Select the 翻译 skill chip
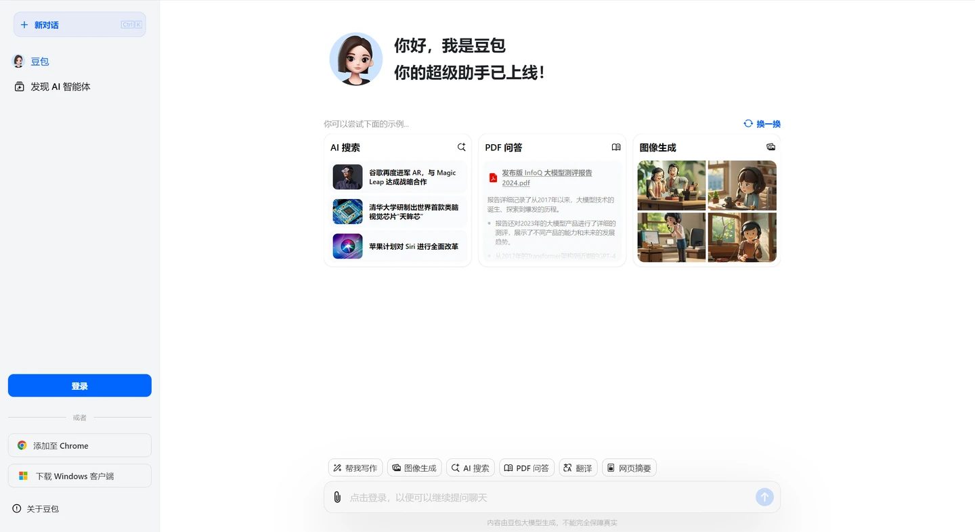 [578, 467]
